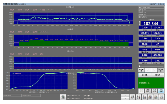
Task: Click the 配方 recipe file field
Action: click(151, 7)
